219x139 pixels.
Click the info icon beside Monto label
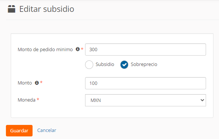coord(37,83)
